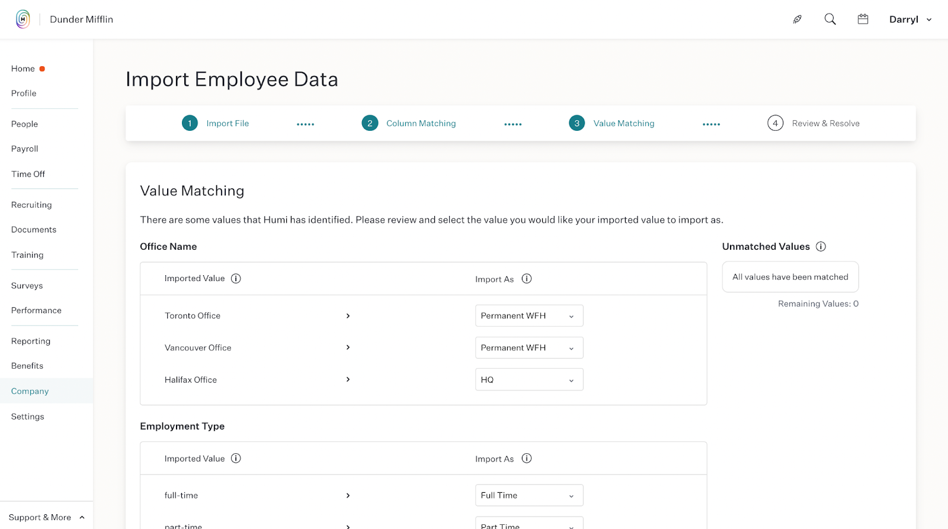948x529 pixels.
Task: Click the Employment Type heading
Action: tap(182, 426)
